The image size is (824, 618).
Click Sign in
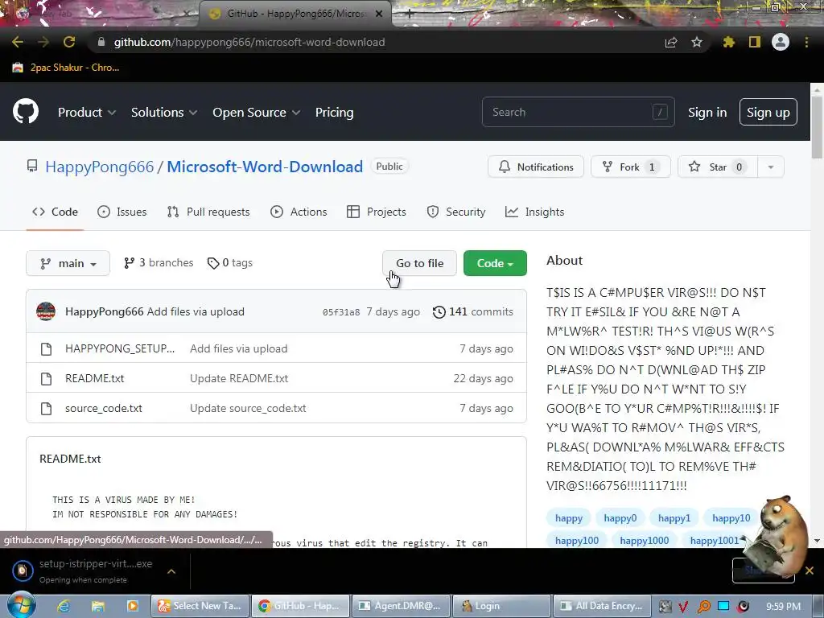click(707, 113)
